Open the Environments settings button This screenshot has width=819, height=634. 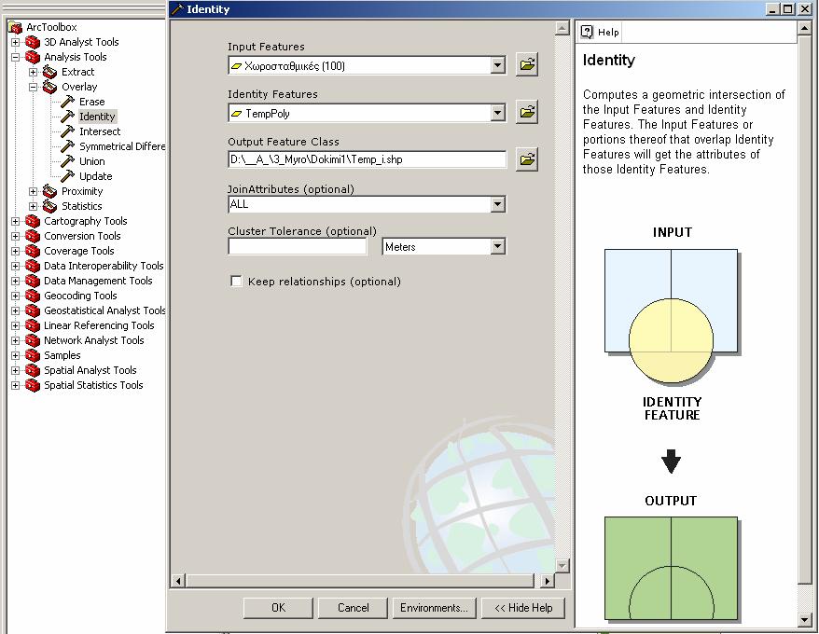click(434, 608)
